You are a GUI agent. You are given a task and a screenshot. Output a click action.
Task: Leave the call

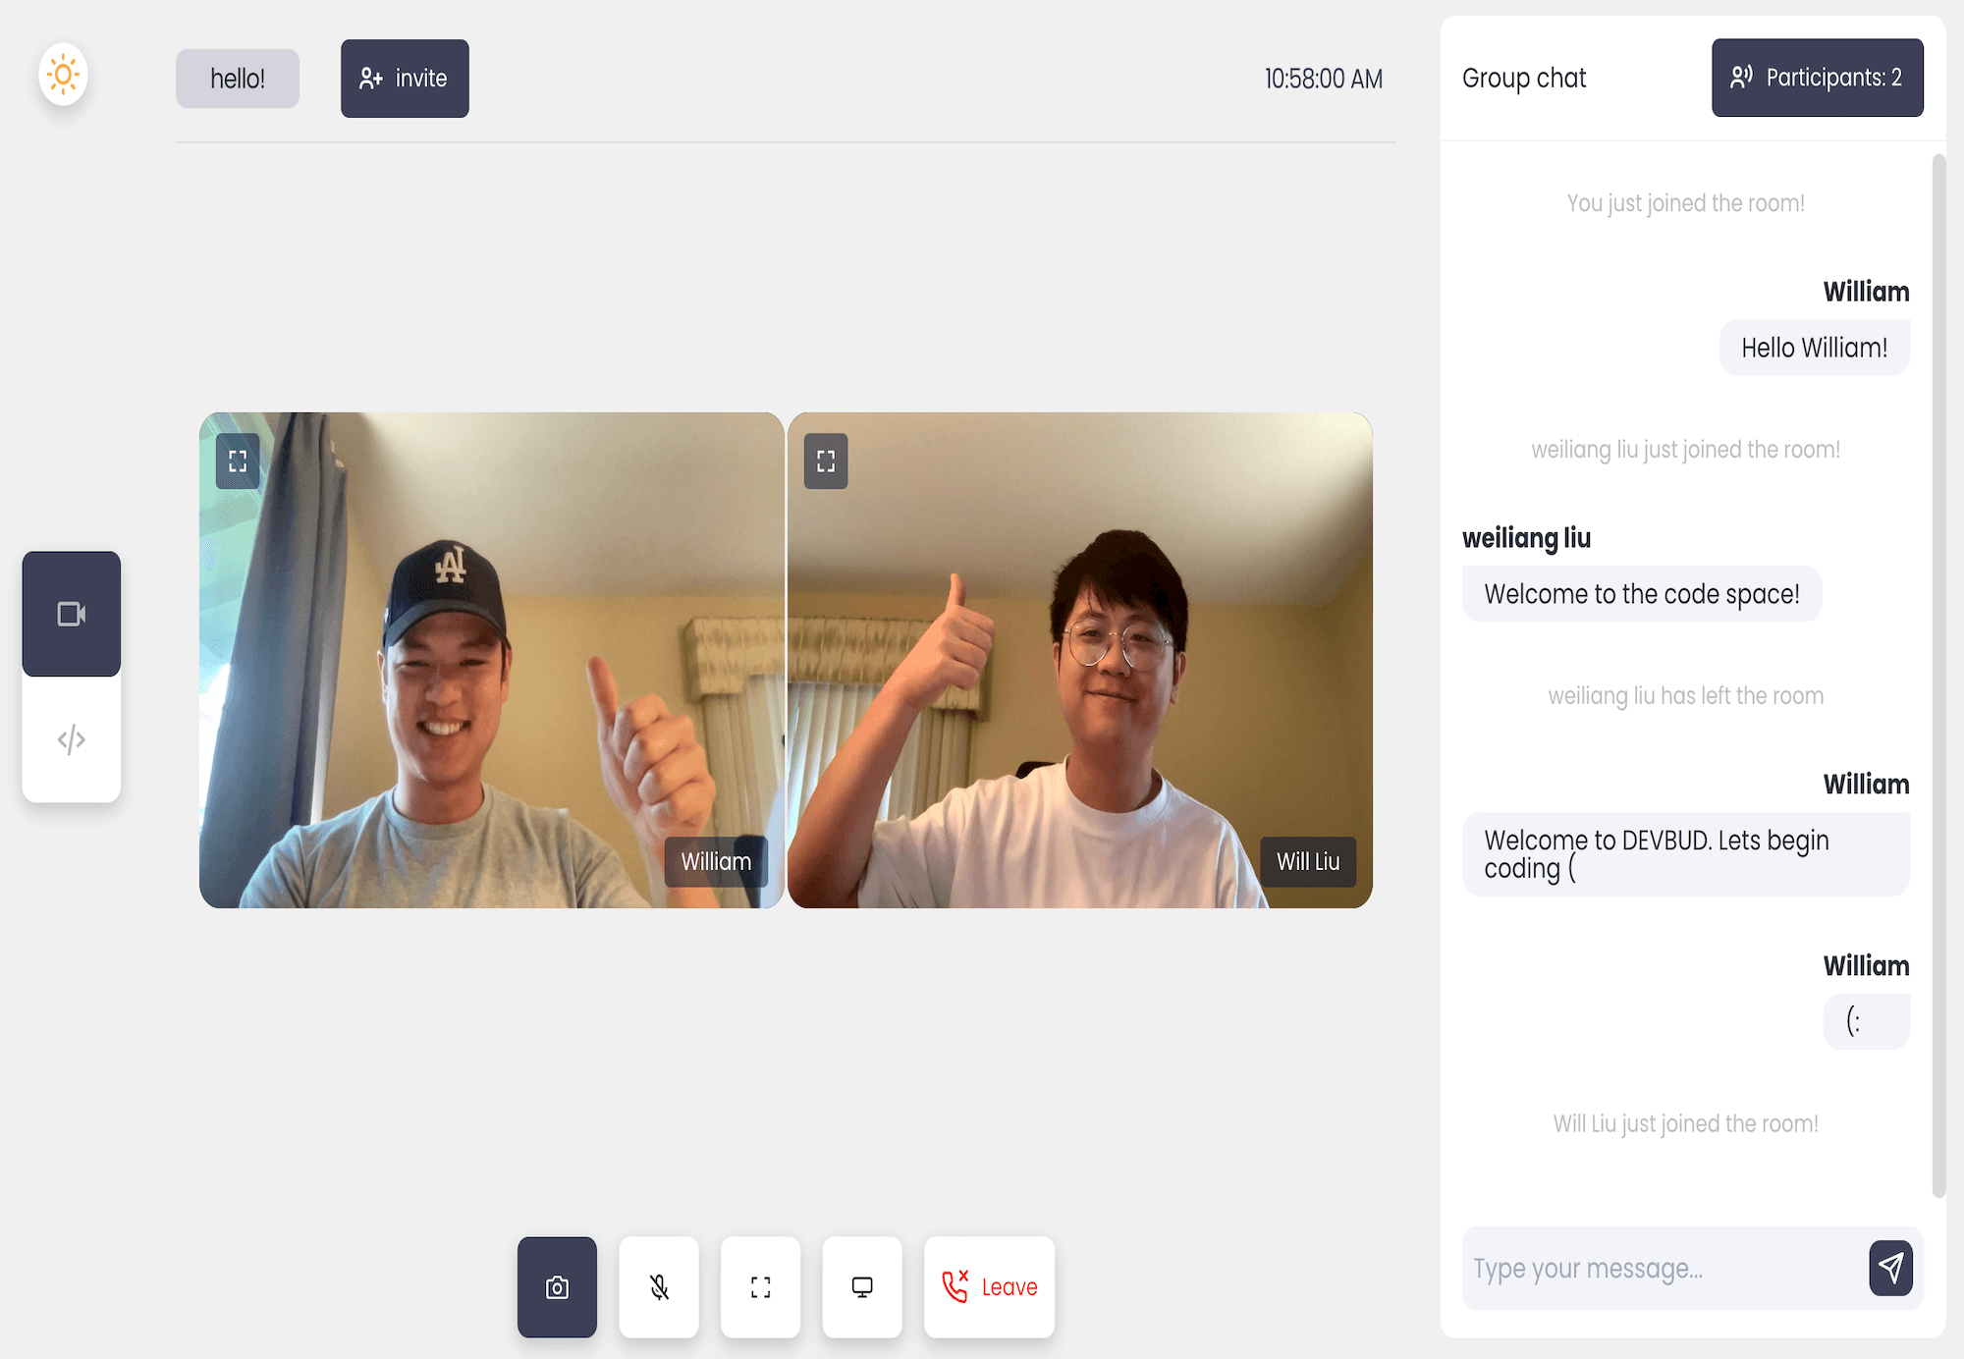(x=989, y=1286)
